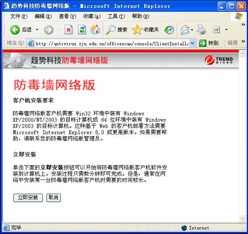The image size is (248, 234).
Task: Click the Mail envelope icon
Action: (185, 30)
